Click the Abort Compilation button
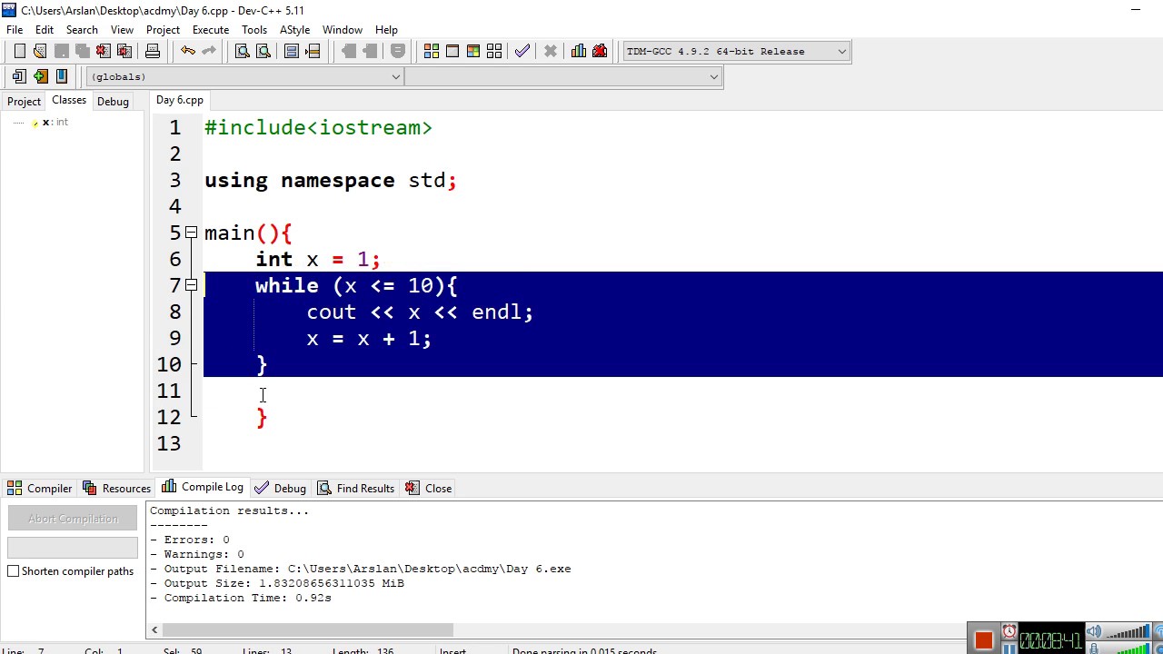 tap(73, 519)
